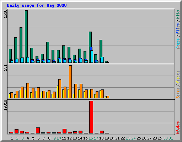182x142 pixels.
Task: Click green day label 17 on the x-axis
Action: 96,138
